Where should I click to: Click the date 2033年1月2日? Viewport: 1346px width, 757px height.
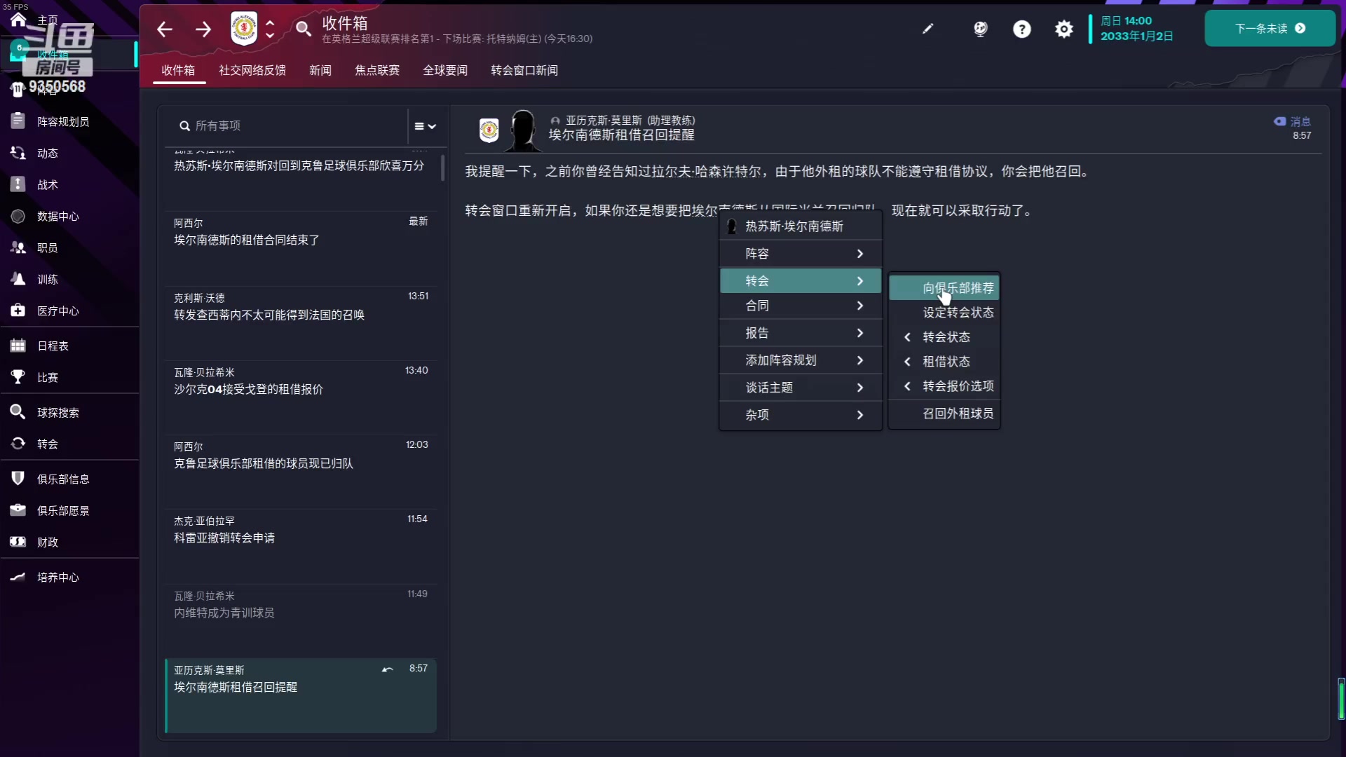pyautogui.click(x=1136, y=36)
